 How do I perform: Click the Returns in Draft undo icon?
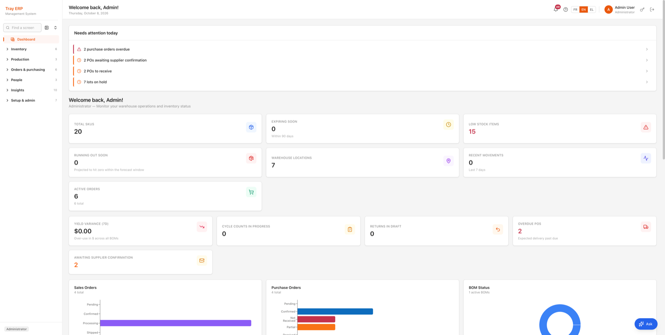point(498,229)
